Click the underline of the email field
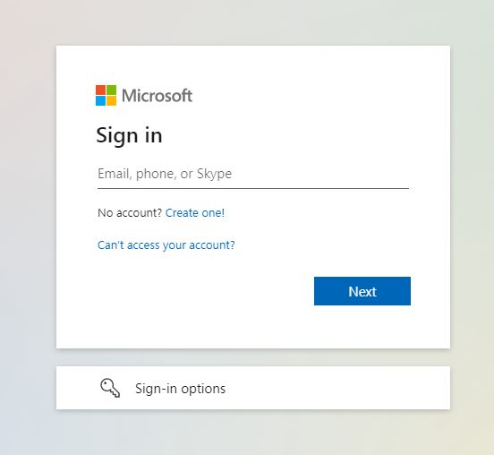Viewport: 494px width, 455px height. (x=253, y=188)
